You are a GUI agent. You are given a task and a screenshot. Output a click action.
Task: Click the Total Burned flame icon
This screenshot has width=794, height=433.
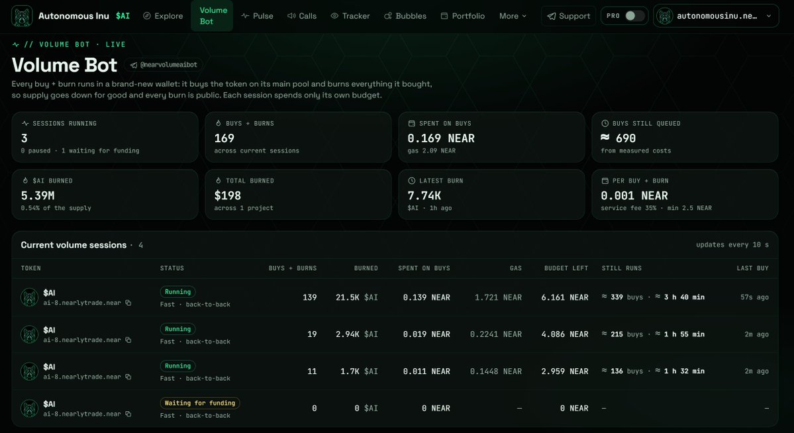pyautogui.click(x=219, y=181)
